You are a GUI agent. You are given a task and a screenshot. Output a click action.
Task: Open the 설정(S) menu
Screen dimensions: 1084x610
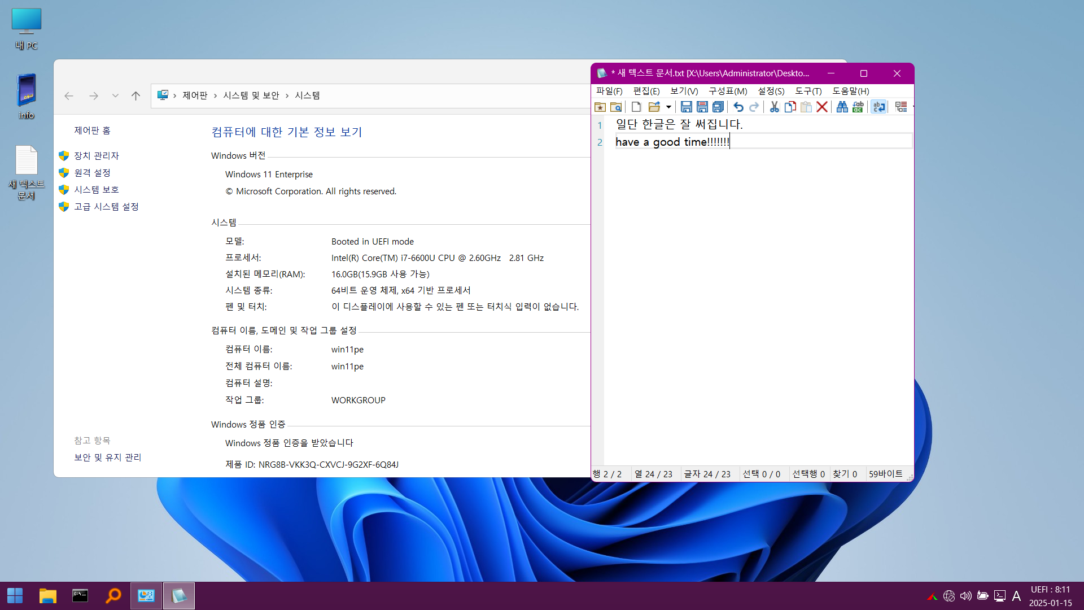(x=771, y=91)
